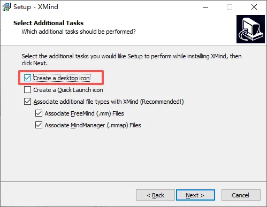Image resolution: width=267 pixels, height=207 pixels.
Task: Untick the desktop icon checkbox square
Action: click(x=27, y=78)
